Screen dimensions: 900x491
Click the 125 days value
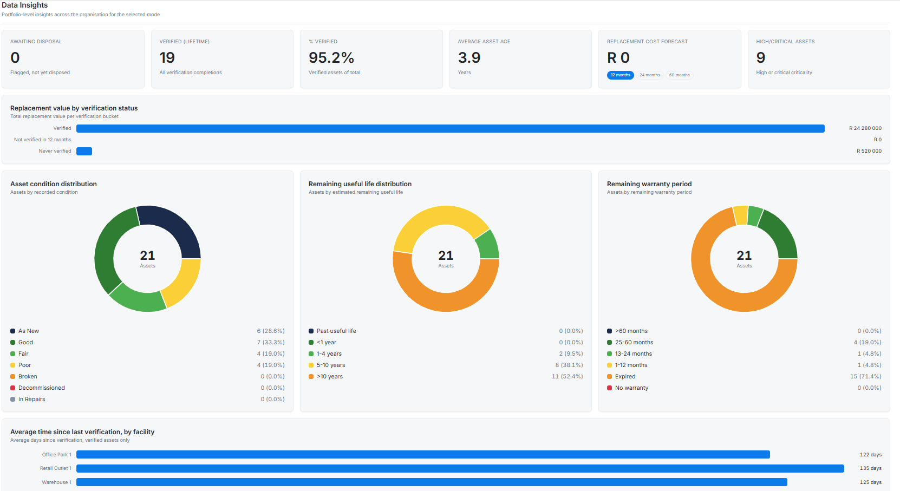coord(871,482)
